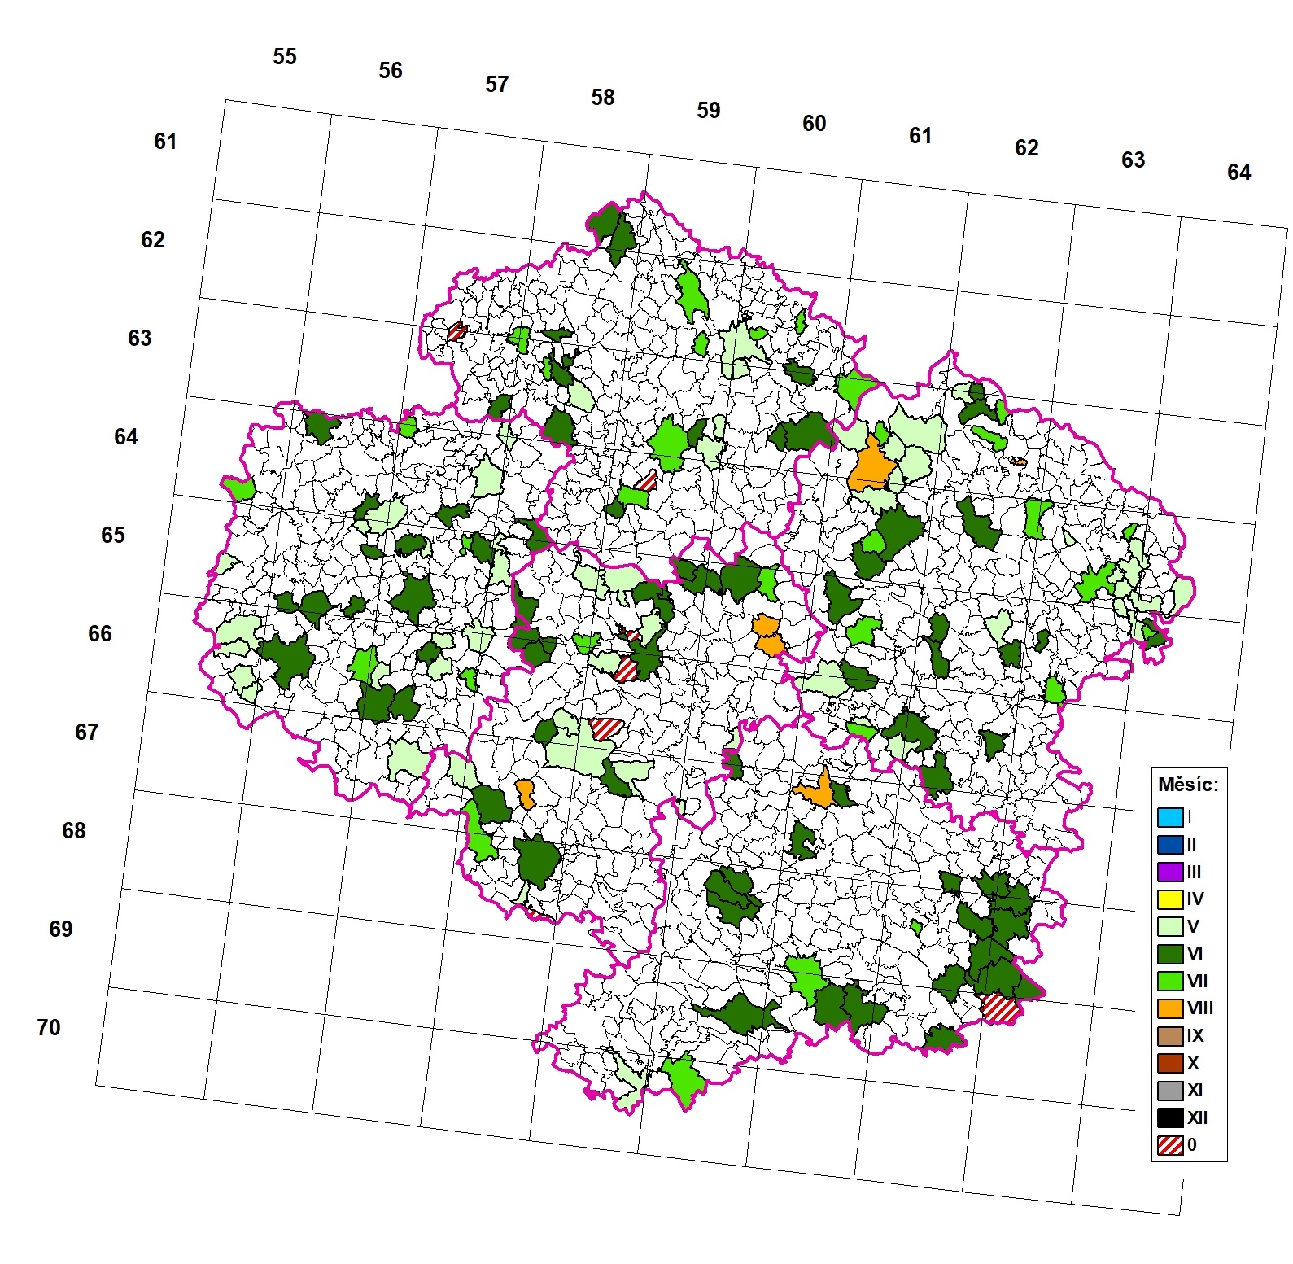Click the dark blue swatch for month II

pyautogui.click(x=1169, y=844)
